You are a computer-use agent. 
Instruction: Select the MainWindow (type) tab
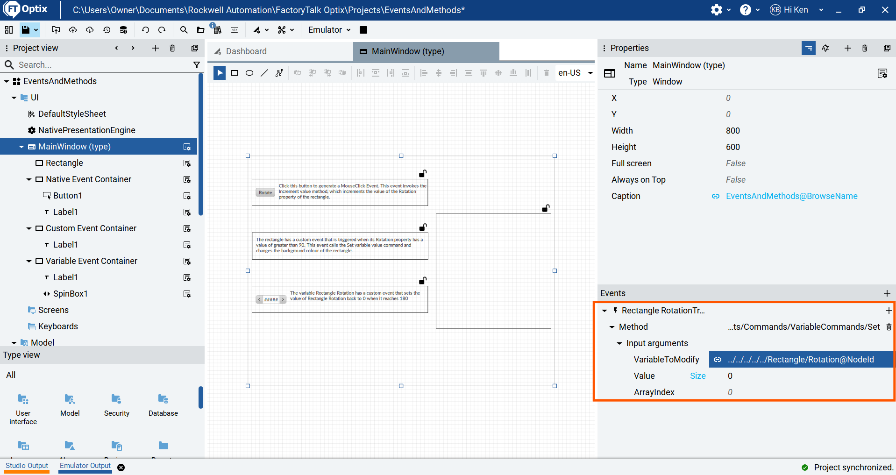426,51
